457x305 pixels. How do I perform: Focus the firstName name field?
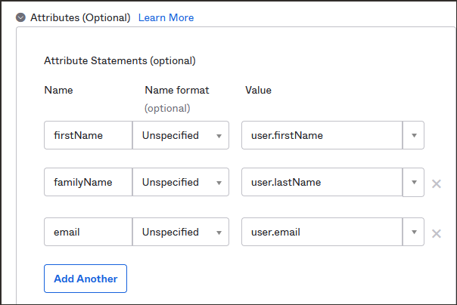click(x=88, y=136)
